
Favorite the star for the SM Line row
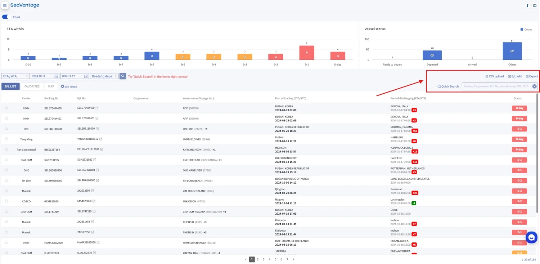[6, 180]
